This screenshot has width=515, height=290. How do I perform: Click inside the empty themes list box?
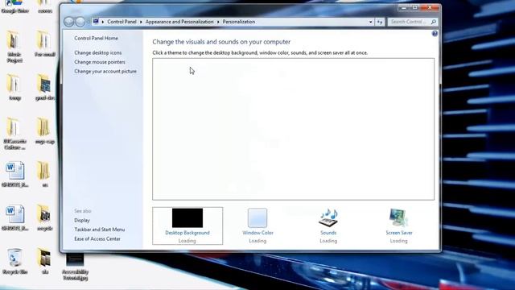293,129
